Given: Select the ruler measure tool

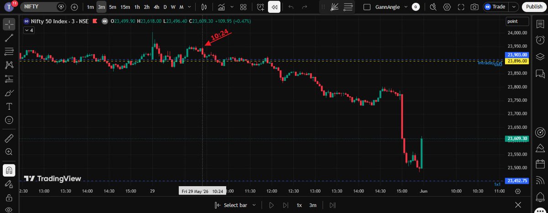Looking at the screenshot, I should [9, 138].
